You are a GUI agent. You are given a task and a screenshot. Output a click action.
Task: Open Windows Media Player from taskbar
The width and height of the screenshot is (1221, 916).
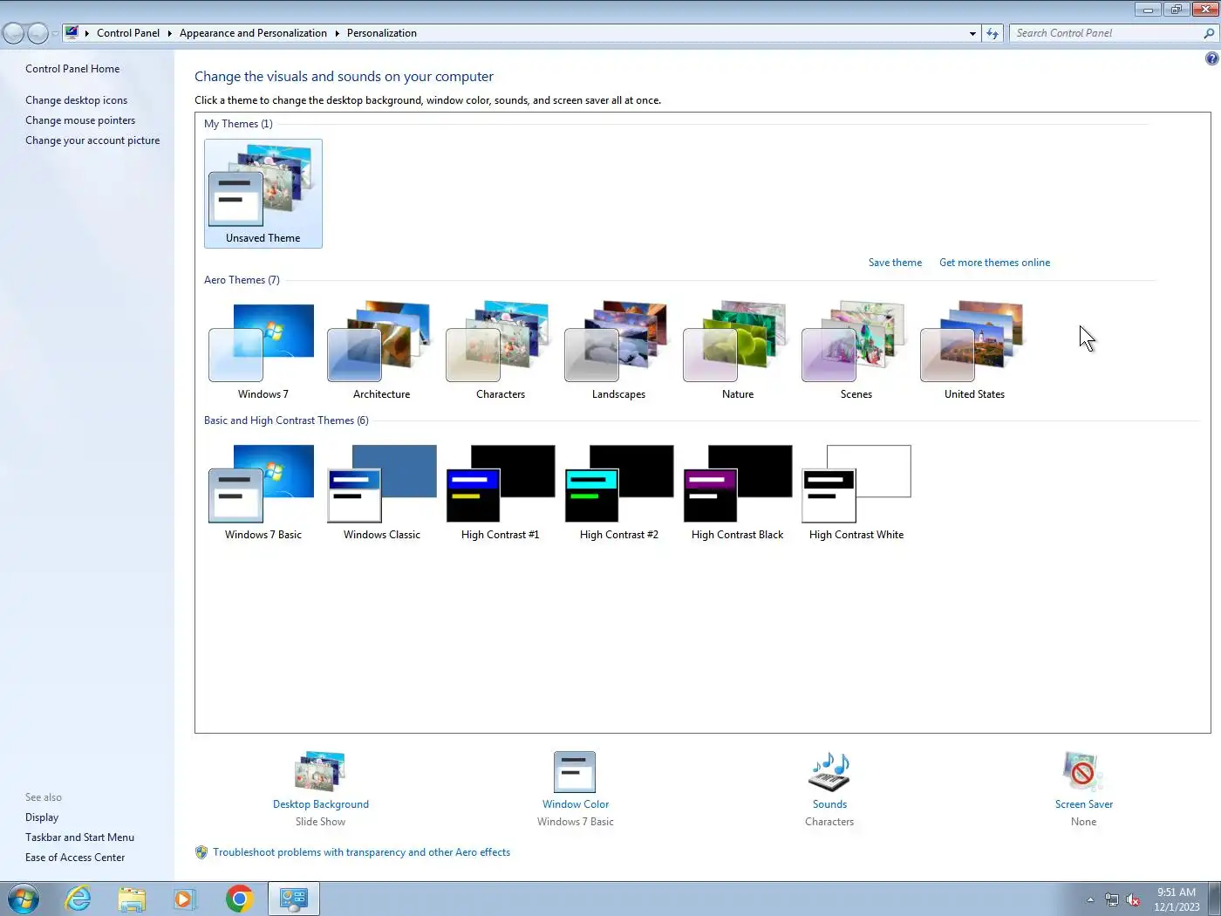185,899
